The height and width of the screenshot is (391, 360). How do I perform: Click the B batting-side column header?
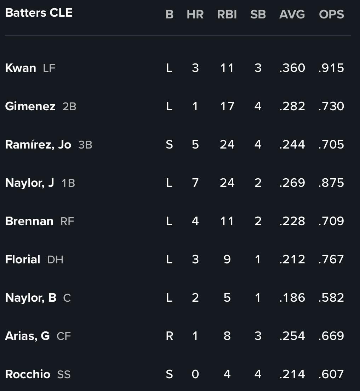coord(170,15)
